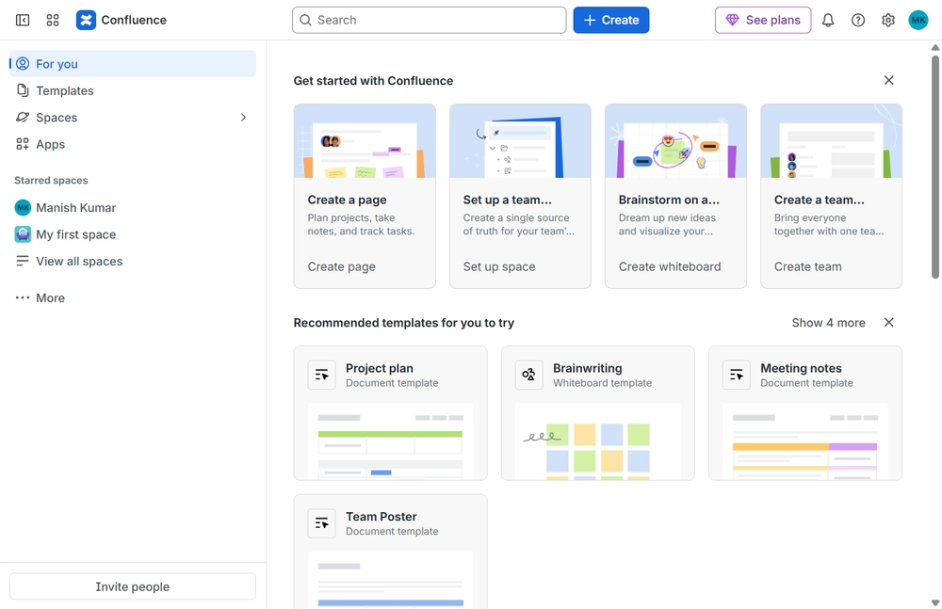Click Show 4 more templates
Screen dimensions: 942x609
pyautogui.click(x=828, y=323)
